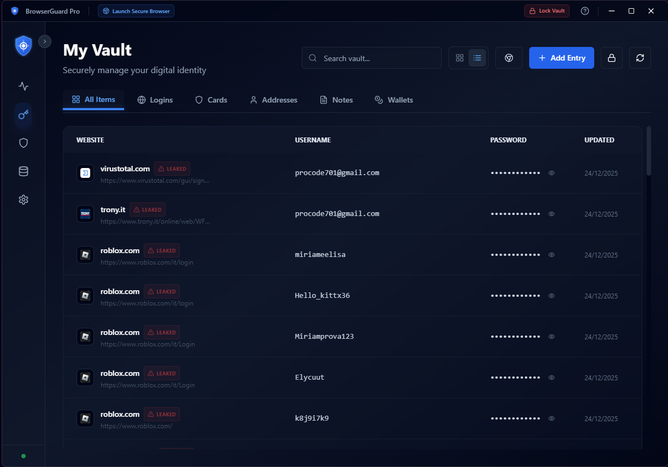Reveal password for virustotal.com entry

tap(552, 173)
